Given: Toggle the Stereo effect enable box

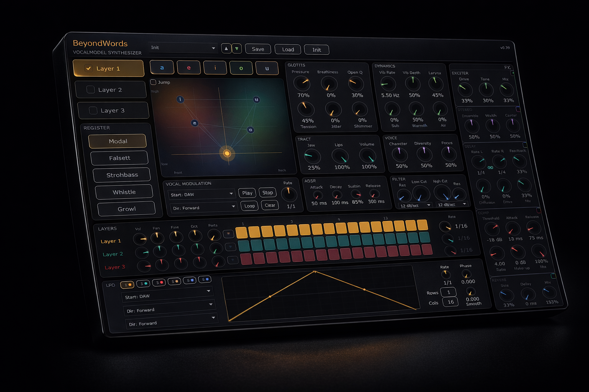Looking at the screenshot, I should tap(518, 109).
